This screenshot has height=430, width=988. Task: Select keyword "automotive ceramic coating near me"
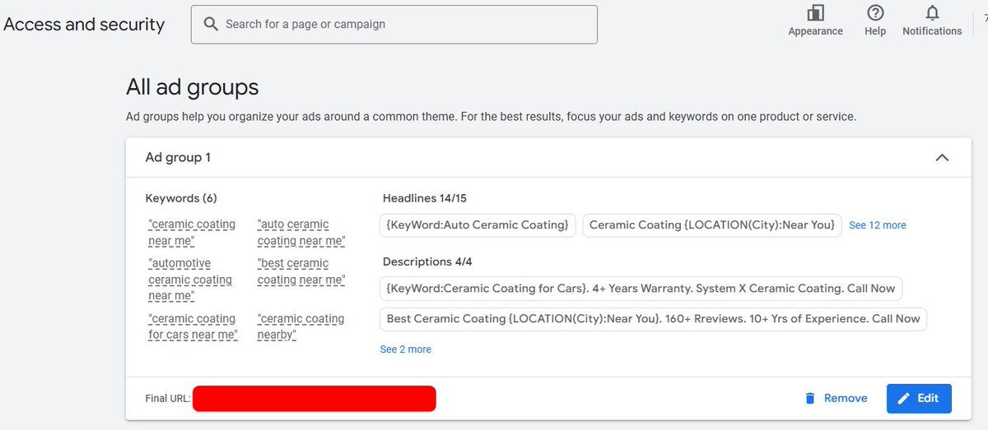pos(190,280)
